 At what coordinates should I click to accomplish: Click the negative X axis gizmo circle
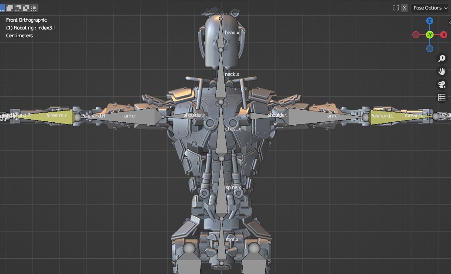(x=415, y=35)
